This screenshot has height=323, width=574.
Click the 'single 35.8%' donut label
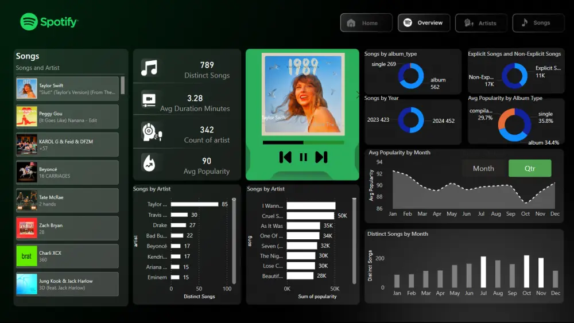coord(545,118)
